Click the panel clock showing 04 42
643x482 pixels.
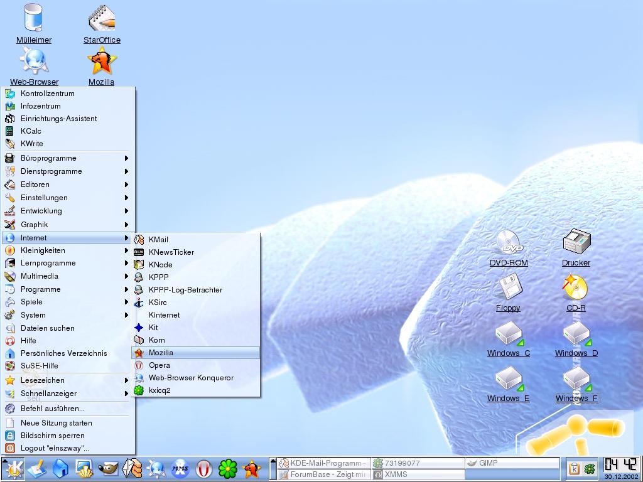[621, 465]
